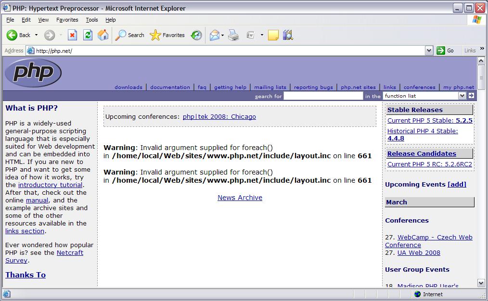Viewport: 488px width, 301px height.
Task: Click the green Go button
Action: [x=445, y=50]
